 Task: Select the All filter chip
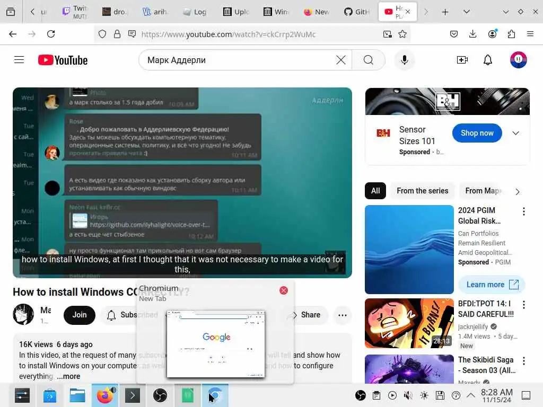tap(375, 191)
